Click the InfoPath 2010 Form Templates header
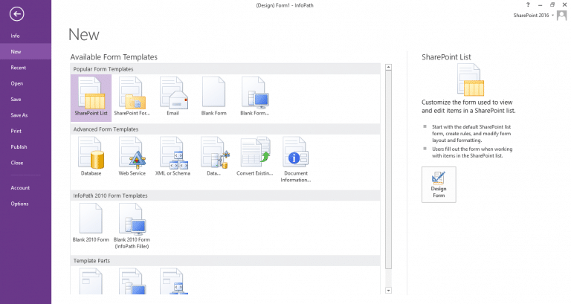The width and height of the screenshot is (571, 304). [x=225, y=195]
